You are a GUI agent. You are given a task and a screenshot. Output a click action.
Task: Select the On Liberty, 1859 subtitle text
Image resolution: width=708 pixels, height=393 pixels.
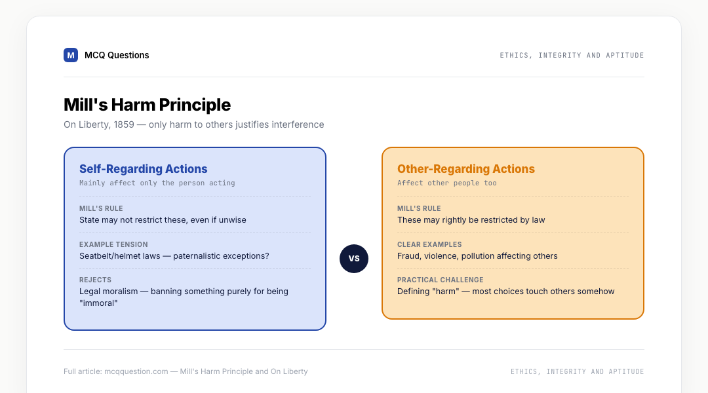(x=193, y=124)
